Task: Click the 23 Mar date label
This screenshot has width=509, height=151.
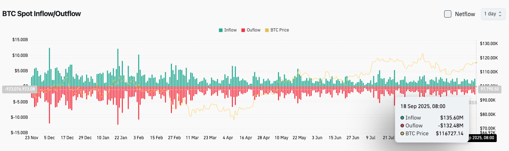Action: tap(210, 137)
